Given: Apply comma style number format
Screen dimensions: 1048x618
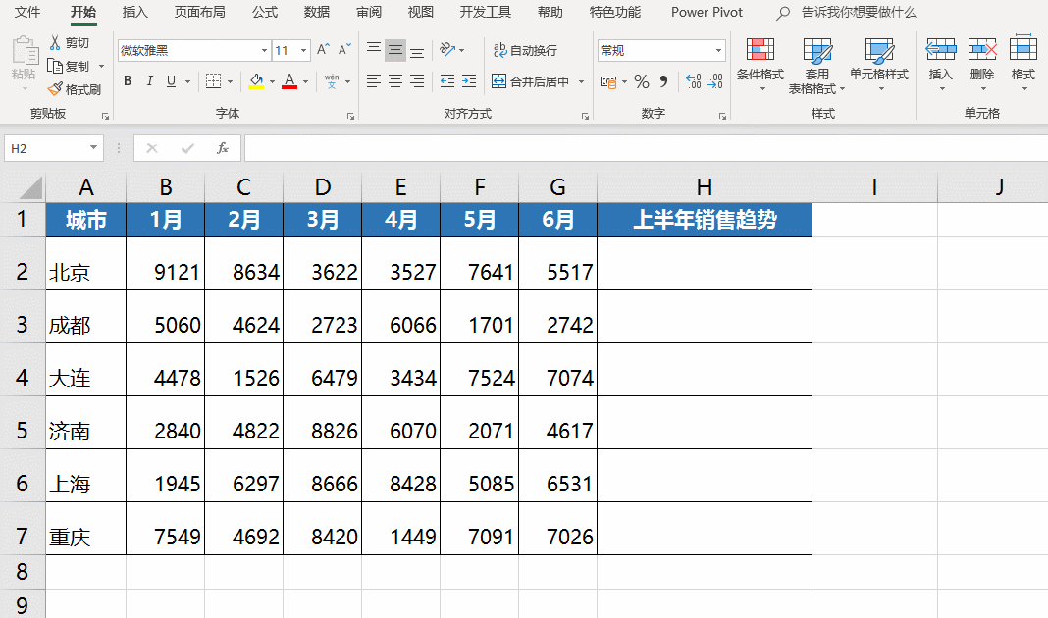Looking at the screenshot, I should pyautogui.click(x=663, y=81).
